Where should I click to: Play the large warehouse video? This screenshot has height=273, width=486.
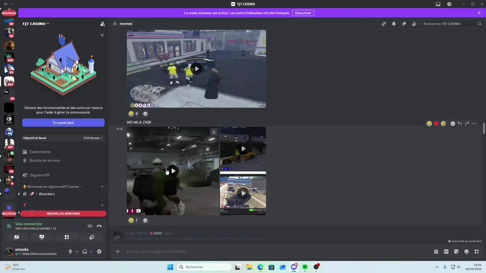[x=173, y=171]
